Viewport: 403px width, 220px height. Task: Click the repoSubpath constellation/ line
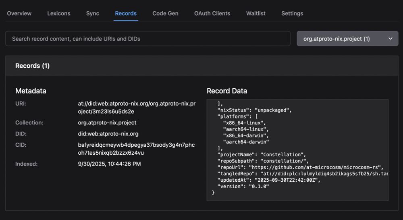click(x=263, y=161)
